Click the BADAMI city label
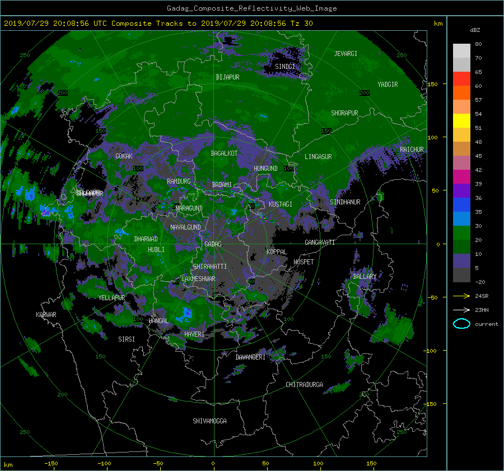 click(222, 185)
